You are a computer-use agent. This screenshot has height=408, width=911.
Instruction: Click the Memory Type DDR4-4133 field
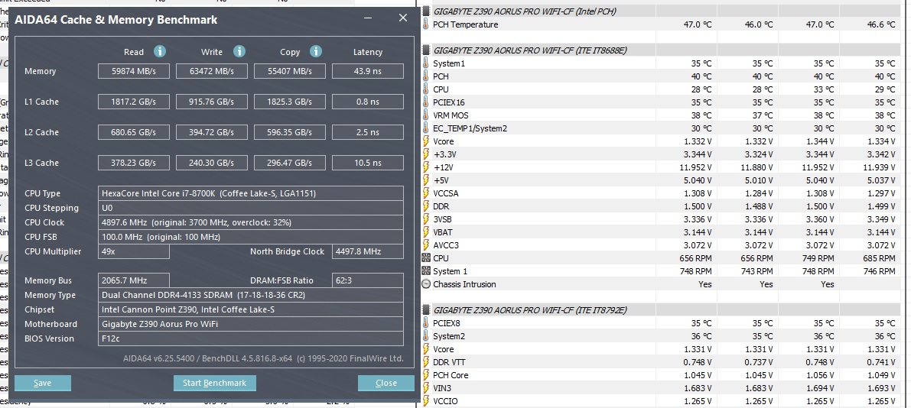coord(251,295)
